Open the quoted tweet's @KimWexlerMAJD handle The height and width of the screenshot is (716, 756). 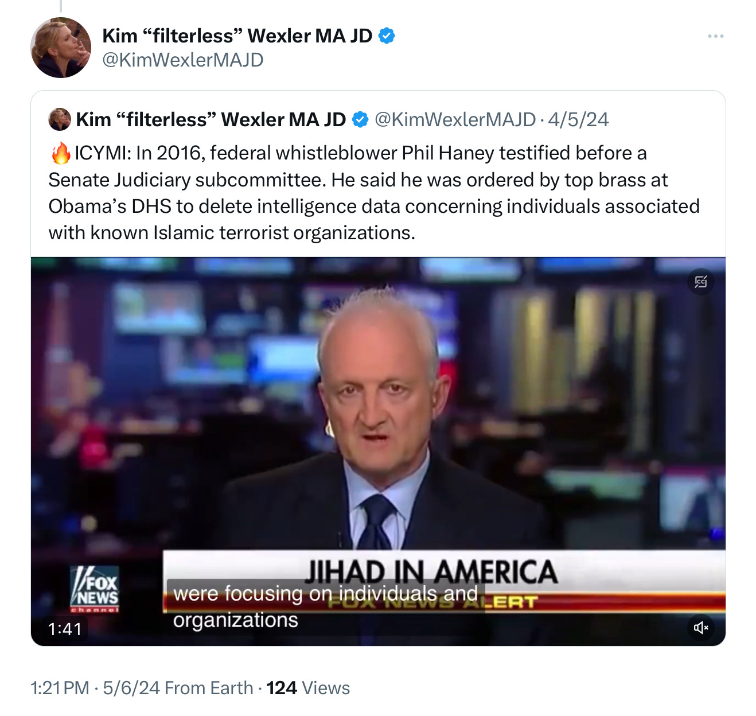pos(455,119)
